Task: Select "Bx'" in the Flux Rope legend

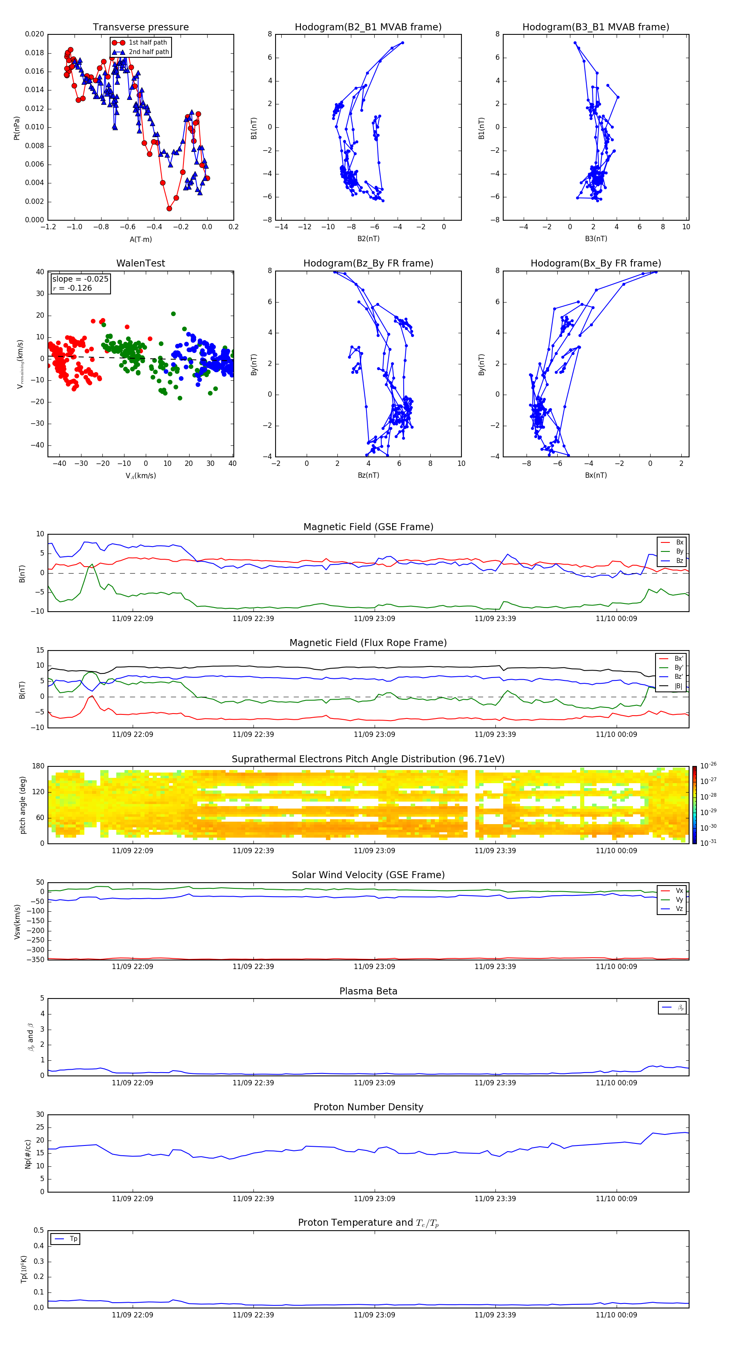Action: point(671,659)
